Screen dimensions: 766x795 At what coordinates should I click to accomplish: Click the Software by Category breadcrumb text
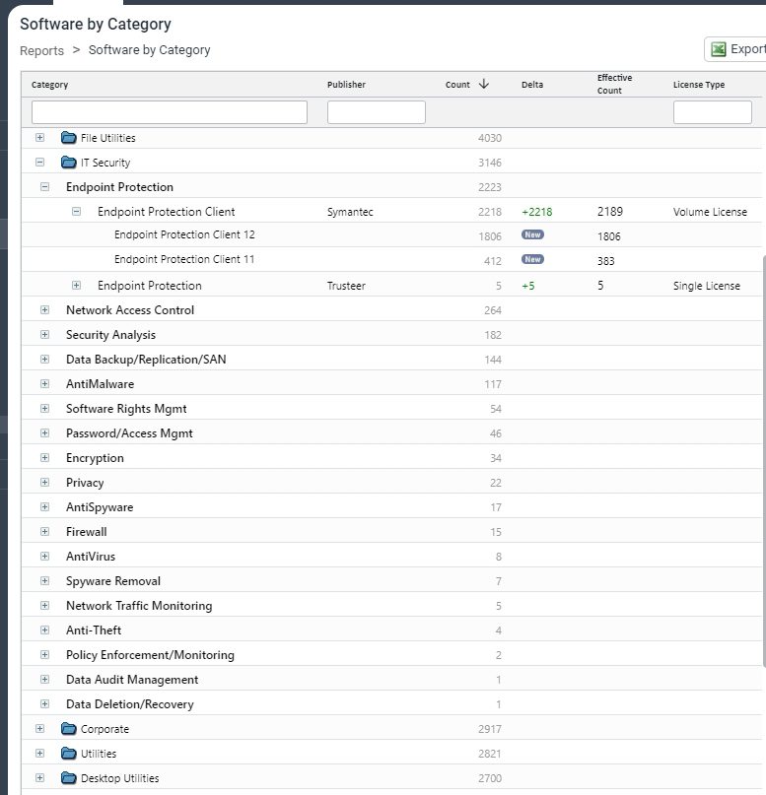(149, 50)
